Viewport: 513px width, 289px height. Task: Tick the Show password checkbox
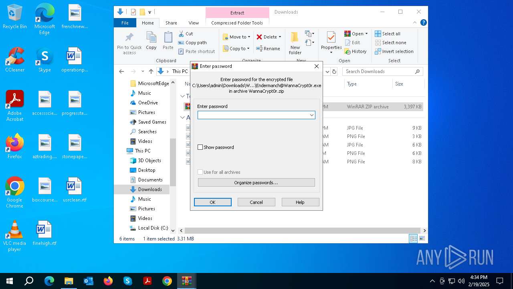[x=200, y=147]
